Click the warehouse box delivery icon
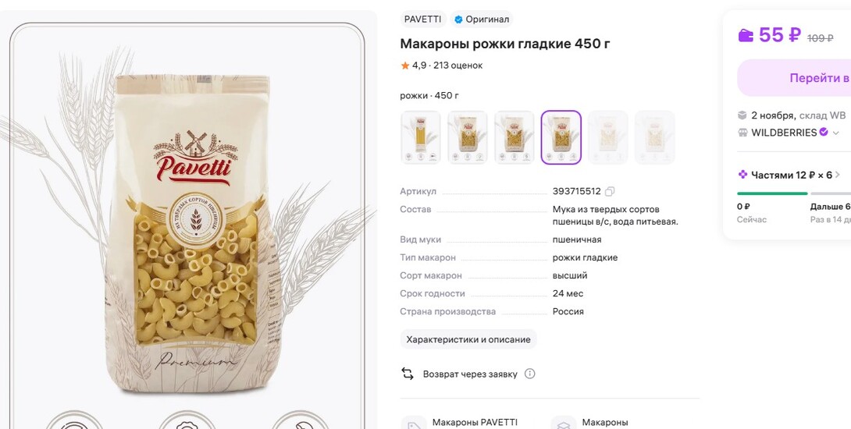The height and width of the screenshot is (429, 851). (742, 115)
